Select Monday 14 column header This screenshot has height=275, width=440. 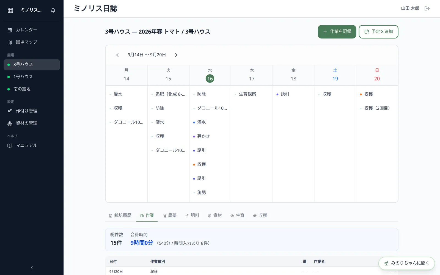(127, 75)
